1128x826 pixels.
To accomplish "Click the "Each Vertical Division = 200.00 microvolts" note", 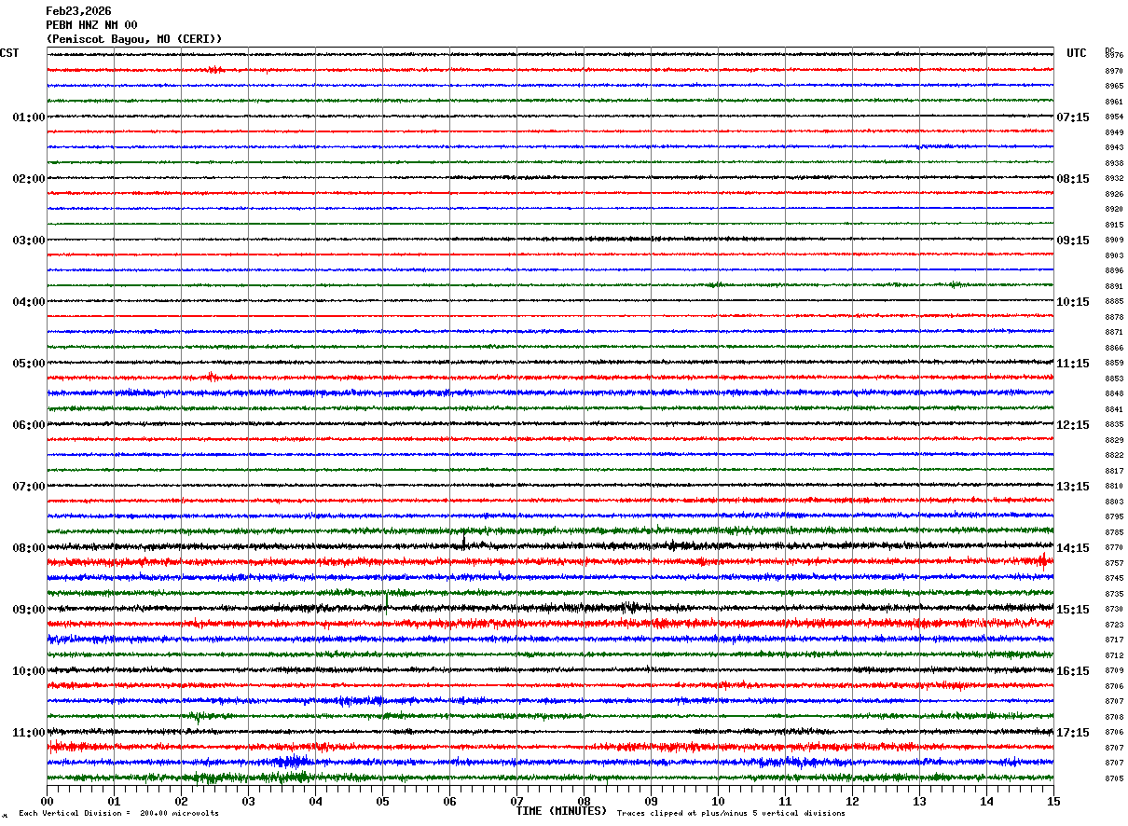I will pyautogui.click(x=118, y=813).
